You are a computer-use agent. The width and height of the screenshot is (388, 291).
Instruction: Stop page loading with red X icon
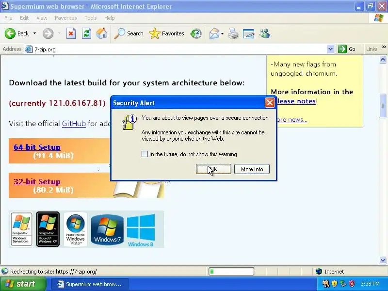click(71, 33)
